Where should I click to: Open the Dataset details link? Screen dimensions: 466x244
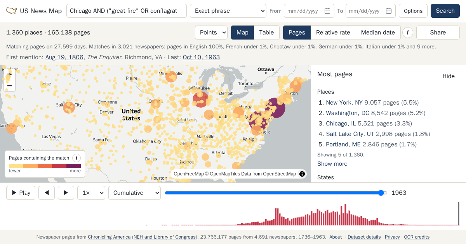click(364, 237)
